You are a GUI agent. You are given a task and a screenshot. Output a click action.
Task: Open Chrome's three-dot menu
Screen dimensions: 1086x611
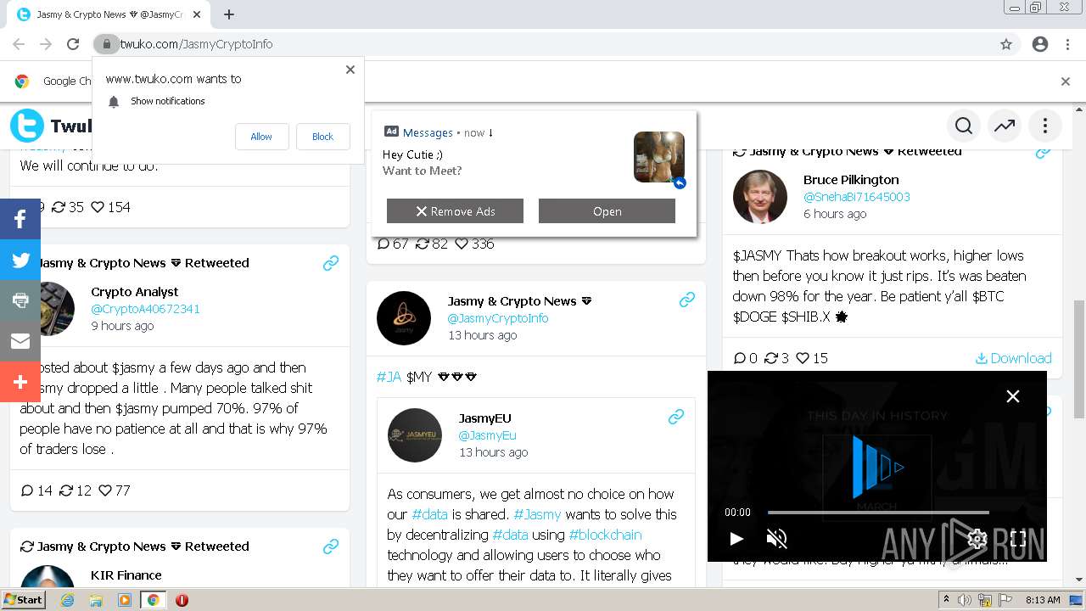tap(1067, 44)
